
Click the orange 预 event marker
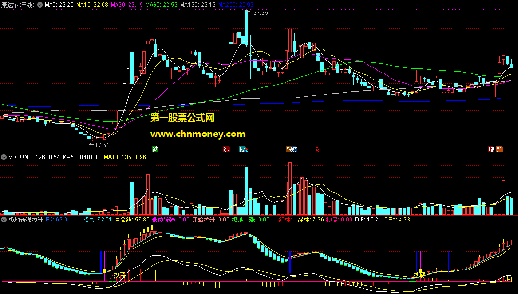tap(500, 149)
